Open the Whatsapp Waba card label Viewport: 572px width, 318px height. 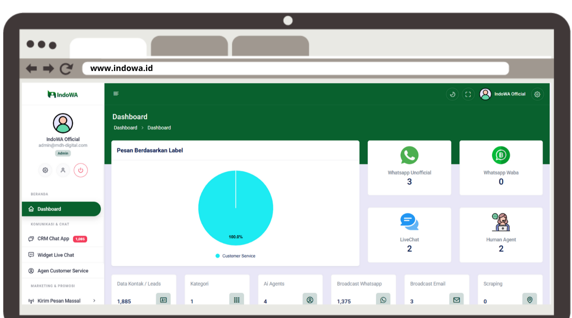click(x=501, y=173)
